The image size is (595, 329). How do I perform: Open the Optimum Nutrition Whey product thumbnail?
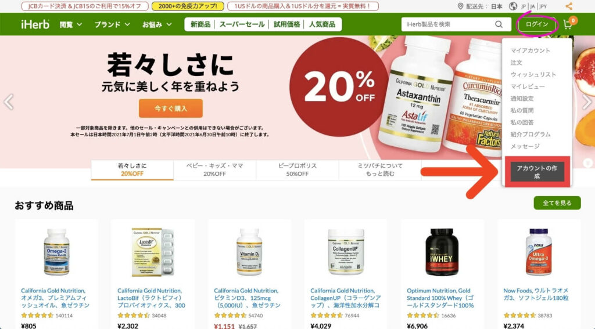(442, 252)
